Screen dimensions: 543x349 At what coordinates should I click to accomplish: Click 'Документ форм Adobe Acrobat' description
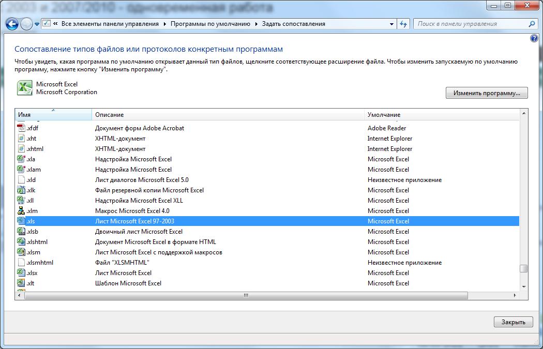coord(140,128)
